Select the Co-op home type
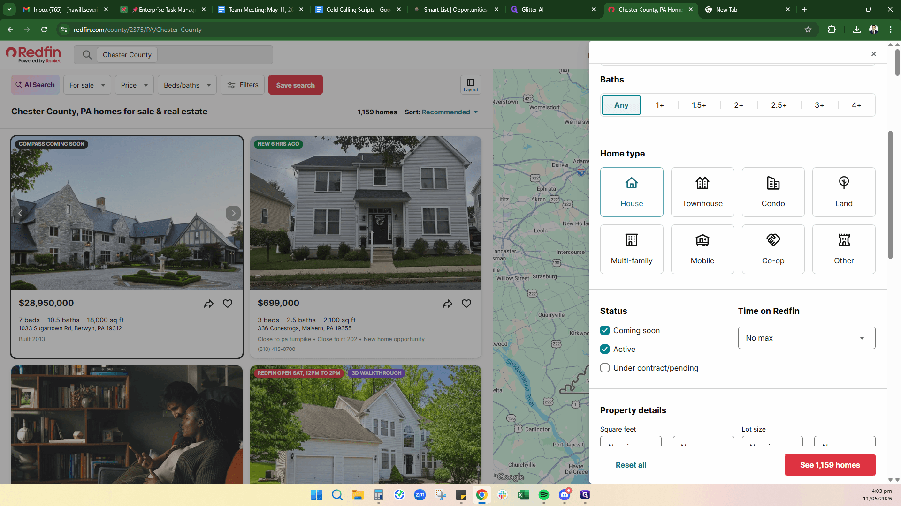The height and width of the screenshot is (506, 901). 773,249
